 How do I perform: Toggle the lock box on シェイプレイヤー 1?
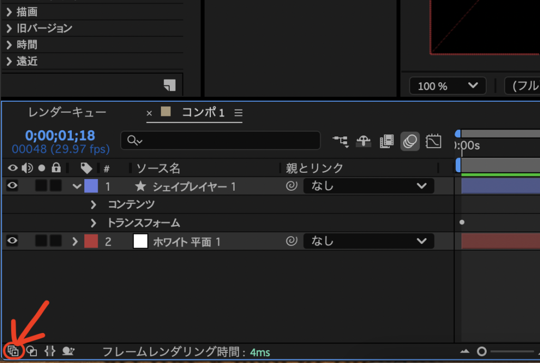click(x=56, y=185)
